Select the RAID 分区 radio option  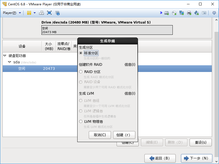[x=81, y=72]
